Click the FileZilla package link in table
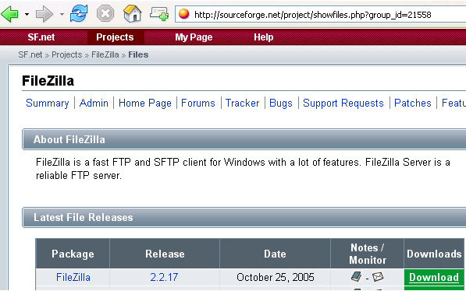The width and height of the screenshot is (466, 291). click(x=73, y=277)
